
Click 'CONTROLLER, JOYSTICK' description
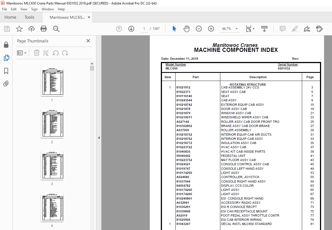240,177
